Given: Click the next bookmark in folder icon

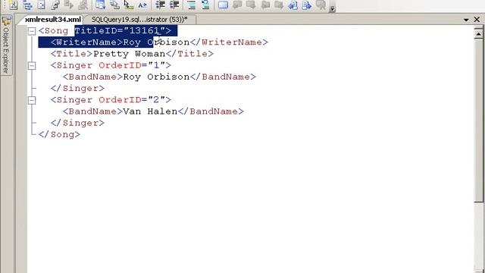Looking at the screenshot, I should coord(279,5).
